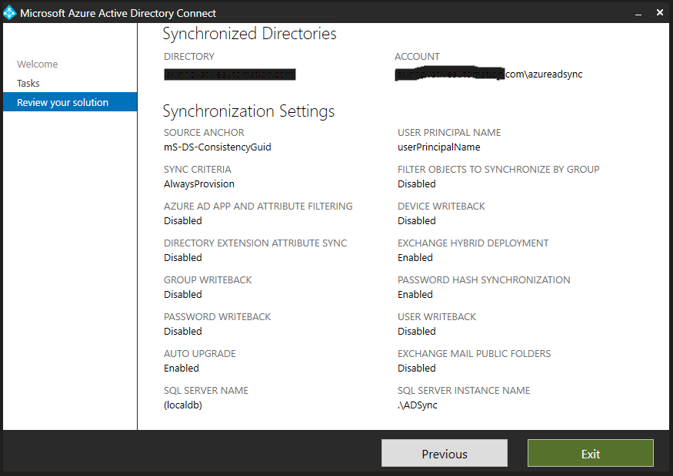Click Enabled under Exchange Hybrid Deployment
673x476 pixels.
tap(415, 257)
